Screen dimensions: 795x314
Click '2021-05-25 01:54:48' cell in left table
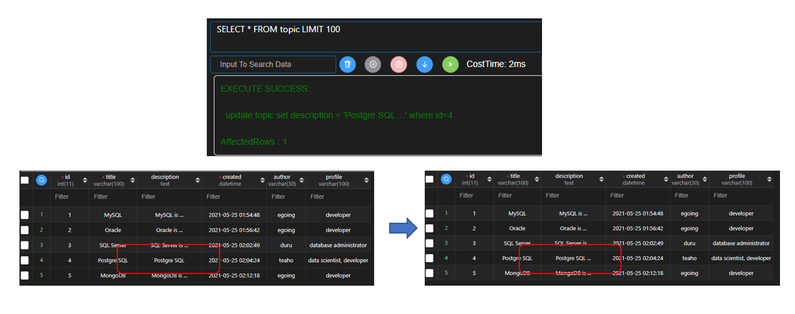coord(234,215)
